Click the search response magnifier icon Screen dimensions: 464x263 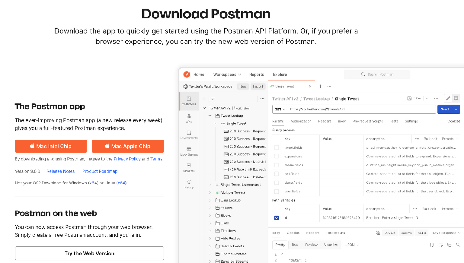pyautogui.click(x=458, y=245)
